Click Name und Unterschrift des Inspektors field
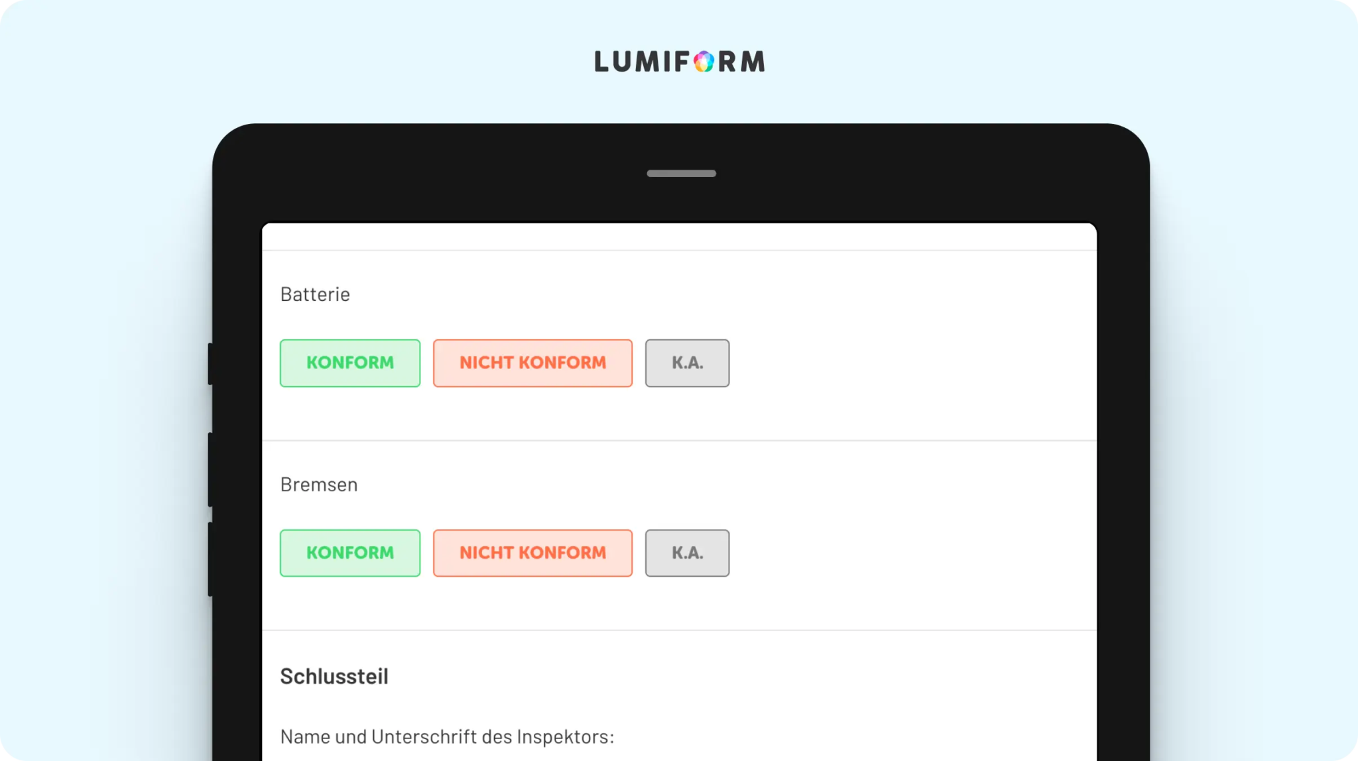This screenshot has height=761, width=1358. click(447, 736)
